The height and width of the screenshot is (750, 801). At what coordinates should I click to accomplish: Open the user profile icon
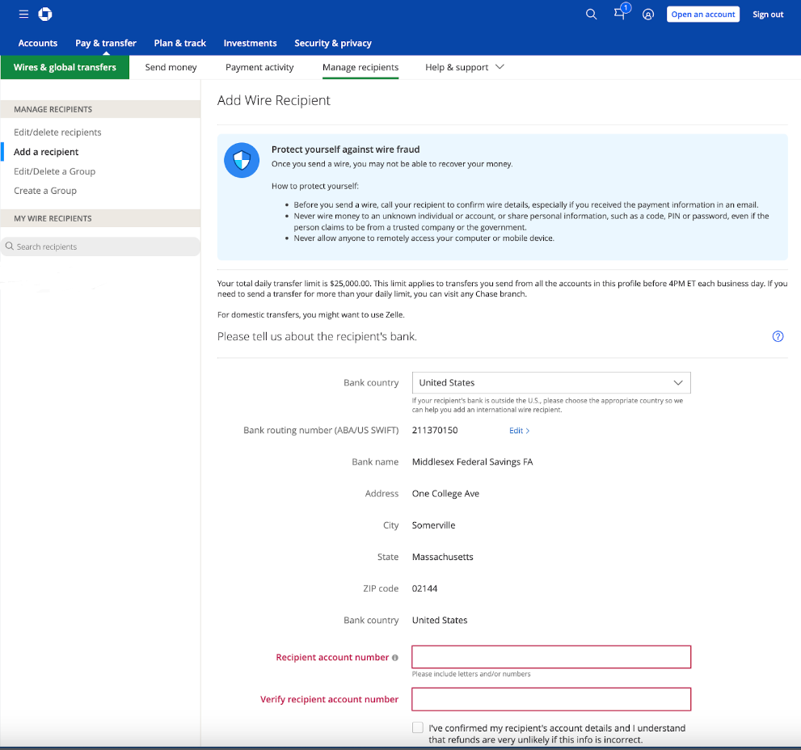pos(647,15)
